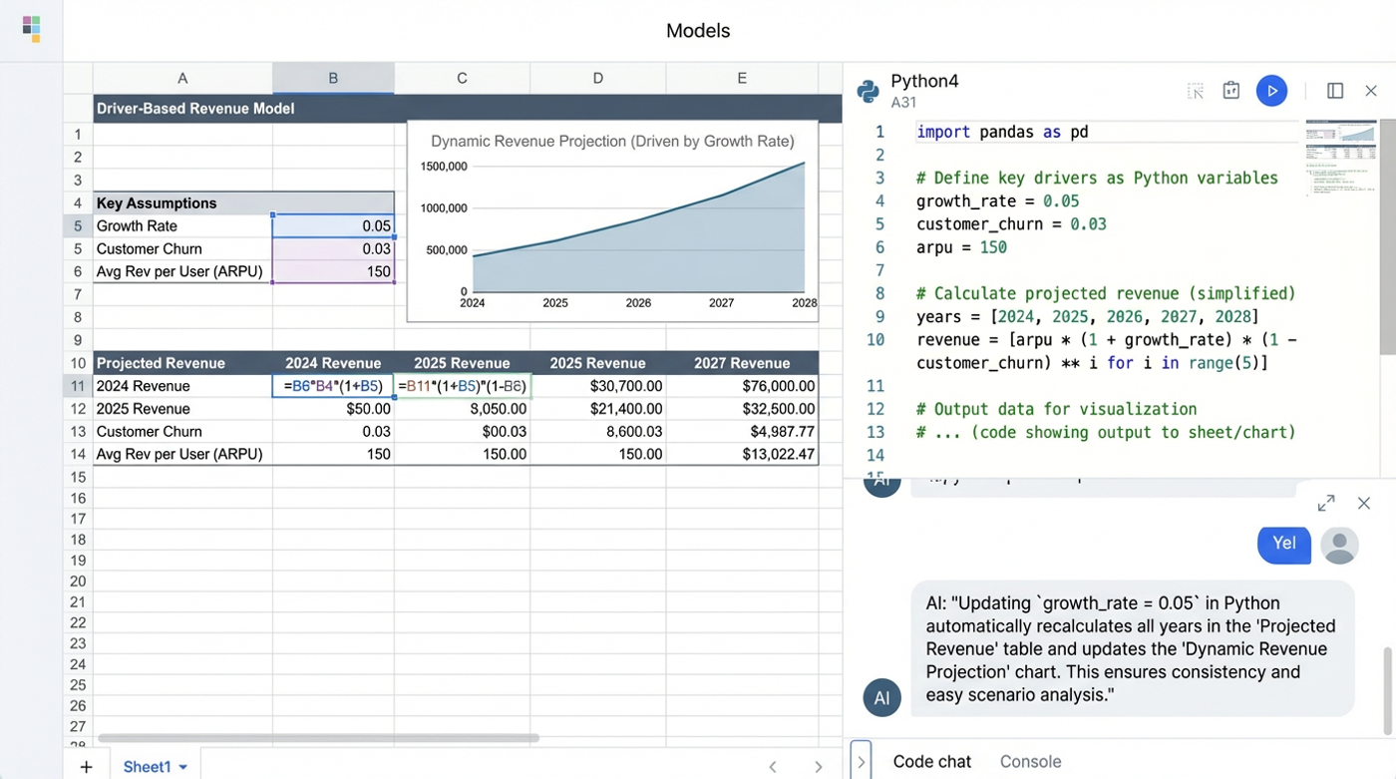Image resolution: width=1396 pixels, height=779 pixels.
Task: Click the Python logo in the Python4 panel
Action: [868, 90]
